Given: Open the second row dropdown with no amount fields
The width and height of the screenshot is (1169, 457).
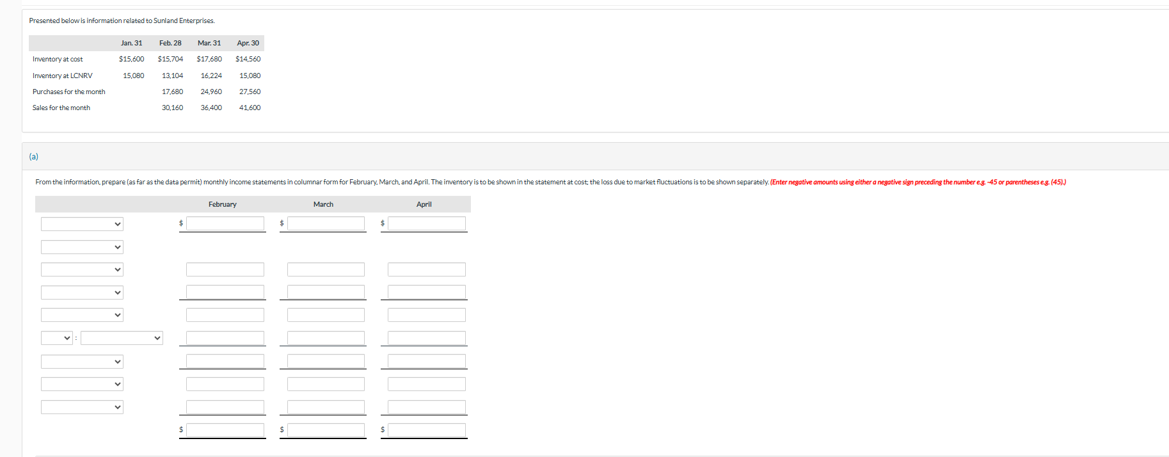Looking at the screenshot, I should (82, 247).
